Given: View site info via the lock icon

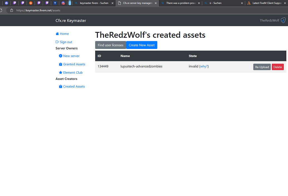Looking at the screenshot, I should [12, 10].
